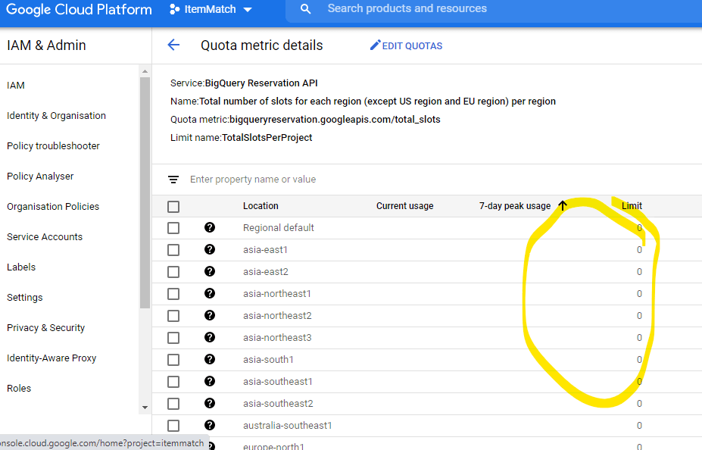
Task: Click the back arrow beside Quota metric details
Action: 173,45
